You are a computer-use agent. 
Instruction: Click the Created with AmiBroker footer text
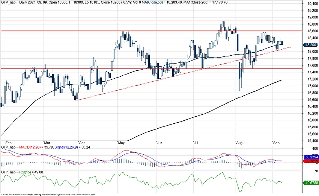coord(48,194)
